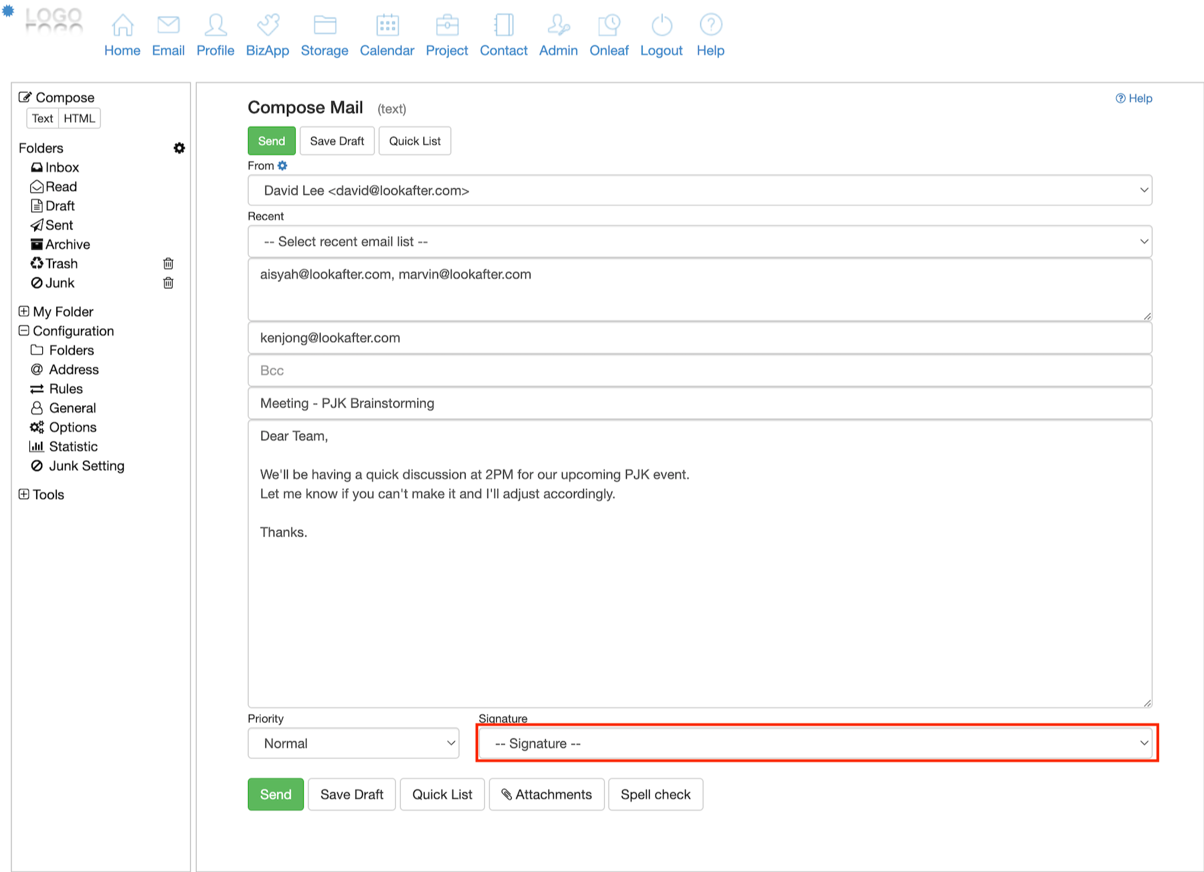This screenshot has width=1204, height=872.
Task: Open the Calendar icon in top navigation
Action: [x=387, y=25]
